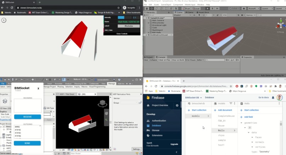
Task: Expand DontDestroyOnLoad in hierarchy
Action: [x=146, y=35]
